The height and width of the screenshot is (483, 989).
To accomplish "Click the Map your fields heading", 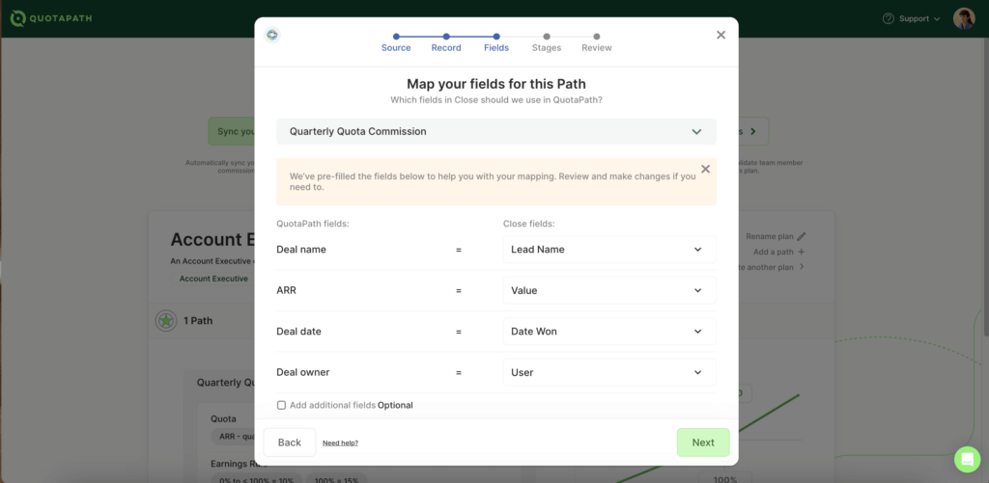I will point(496,84).
